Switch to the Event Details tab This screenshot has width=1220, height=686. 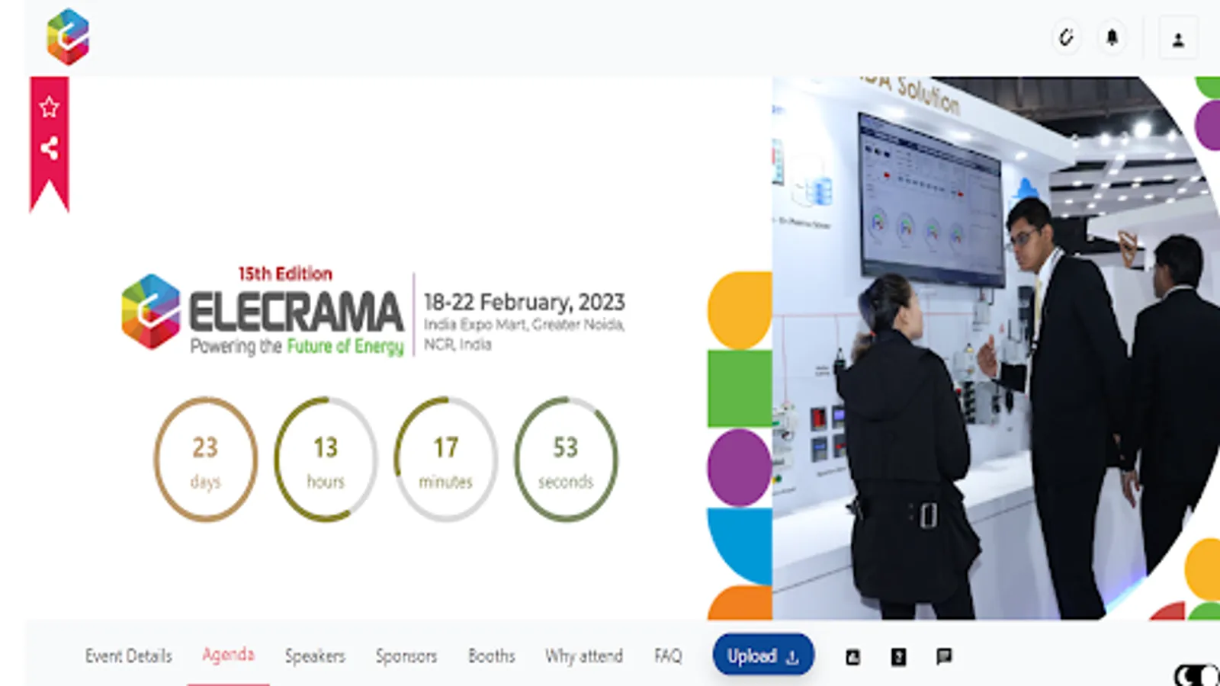(x=129, y=656)
